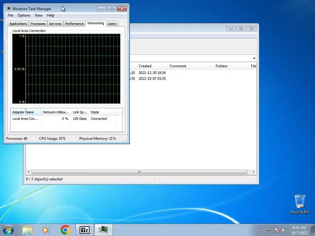Sort 7-Zip list by Created column
The image size is (315, 236).
[x=152, y=66]
